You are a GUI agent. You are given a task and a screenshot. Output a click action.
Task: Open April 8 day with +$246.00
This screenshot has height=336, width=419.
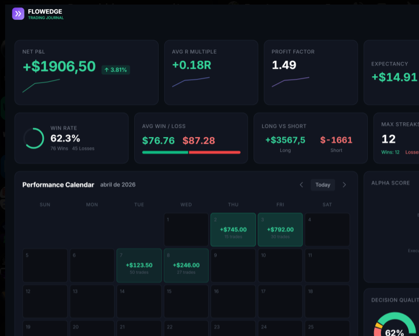pos(186,266)
